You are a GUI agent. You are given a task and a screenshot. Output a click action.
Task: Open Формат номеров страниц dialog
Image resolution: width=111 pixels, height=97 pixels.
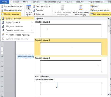point(17,35)
